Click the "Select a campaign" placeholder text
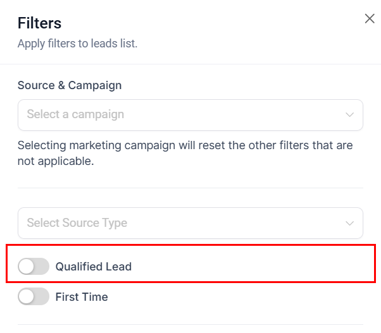381x333 pixels. click(x=75, y=115)
